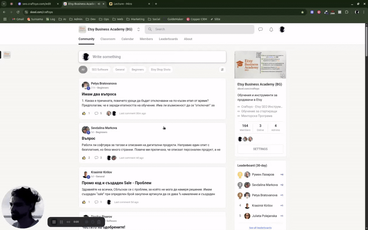Open the About tab

coord(188,39)
